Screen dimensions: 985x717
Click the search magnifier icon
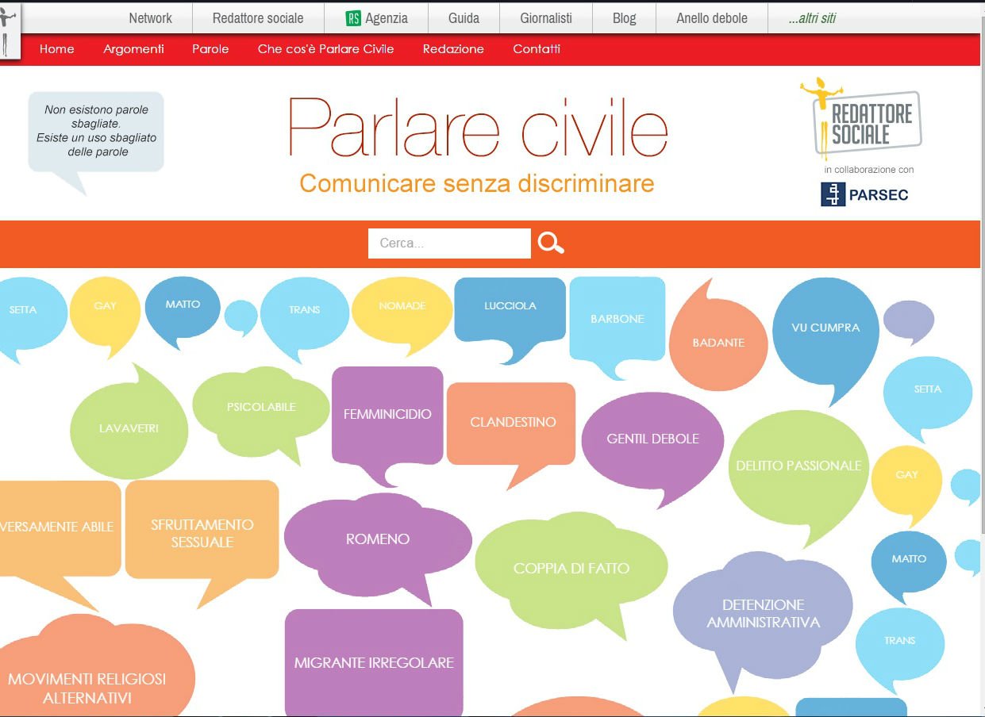click(x=551, y=243)
